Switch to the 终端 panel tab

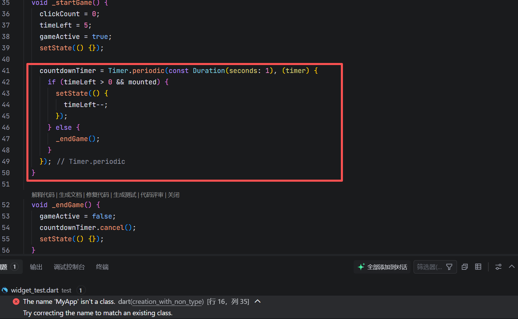tap(102, 267)
